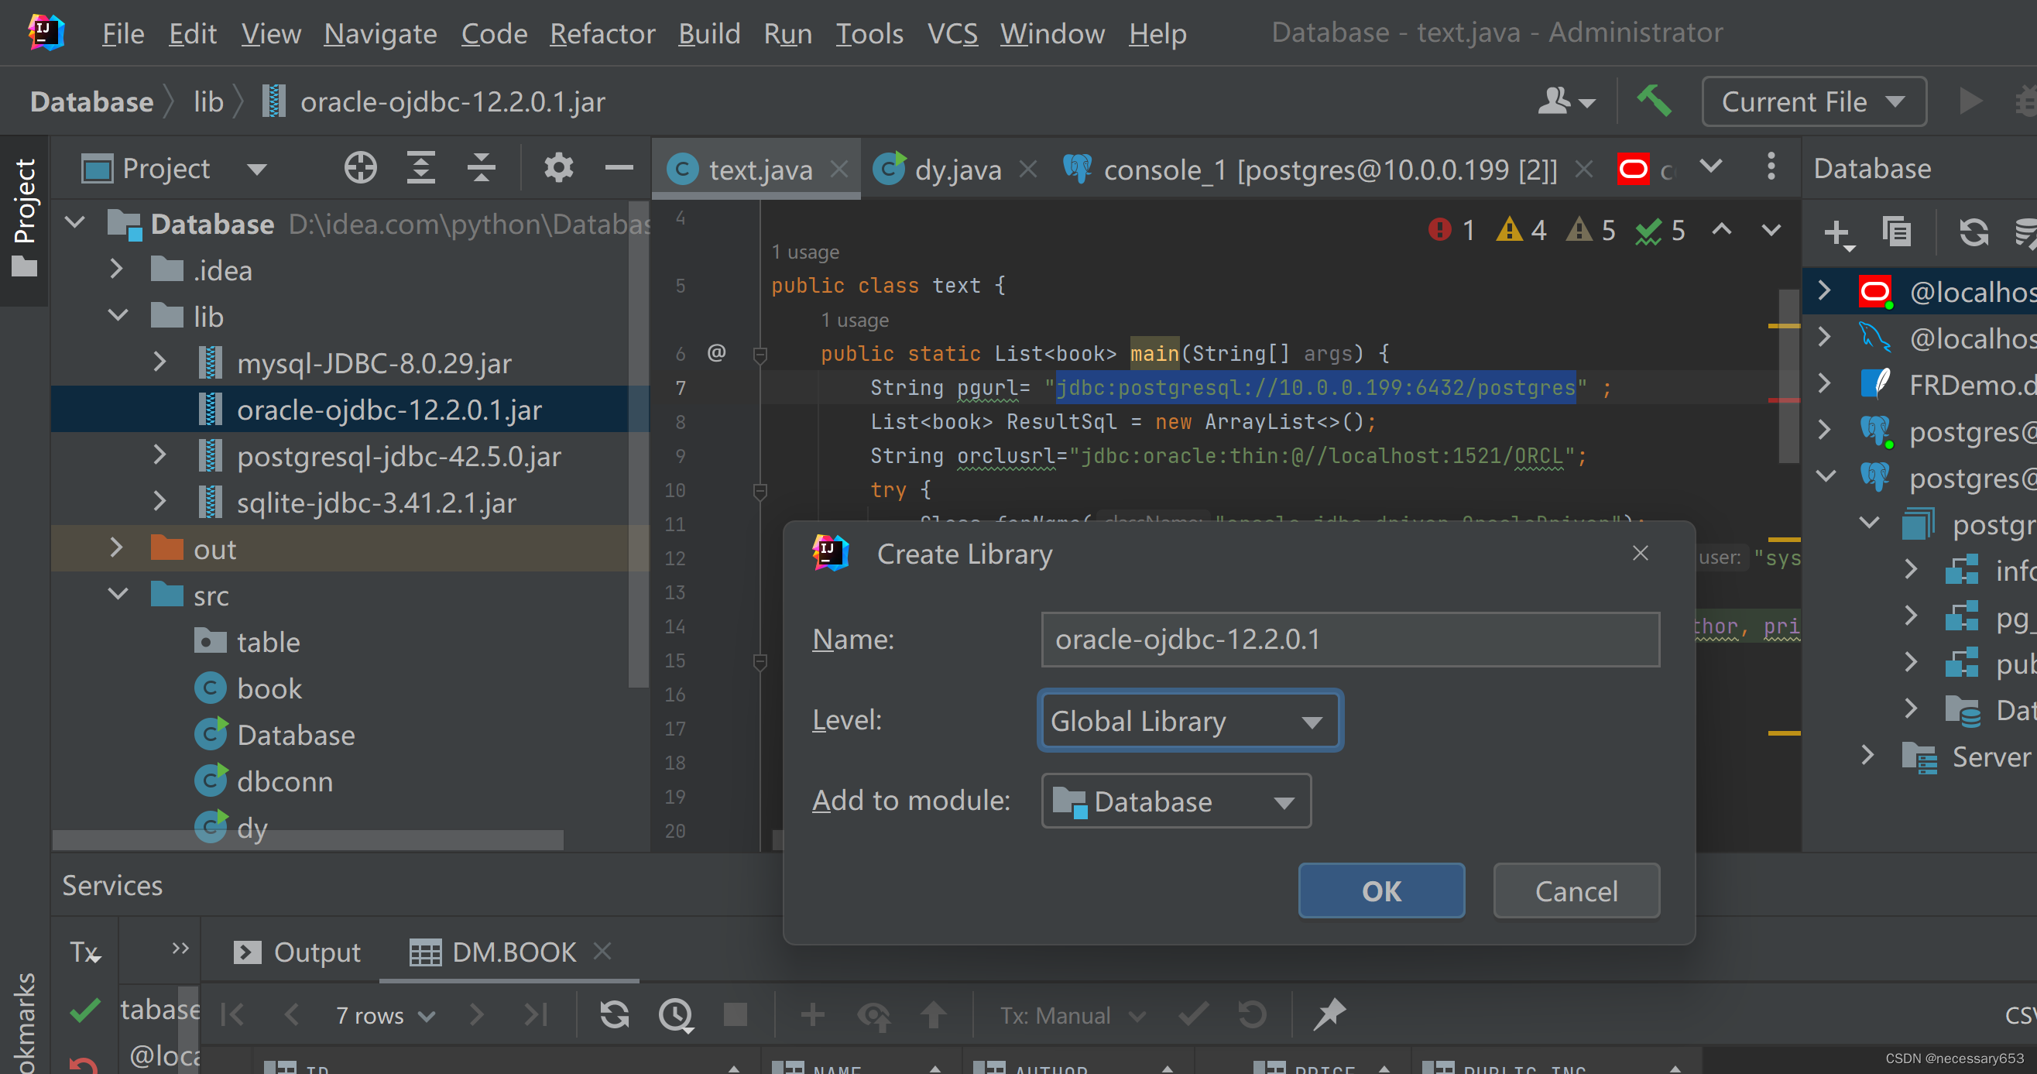This screenshot has height=1074, width=2037.
Task: Collapse the src folder
Action: (118, 595)
